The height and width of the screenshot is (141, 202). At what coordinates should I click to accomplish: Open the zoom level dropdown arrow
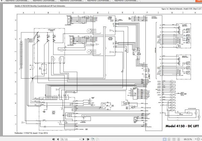tap(195, 139)
